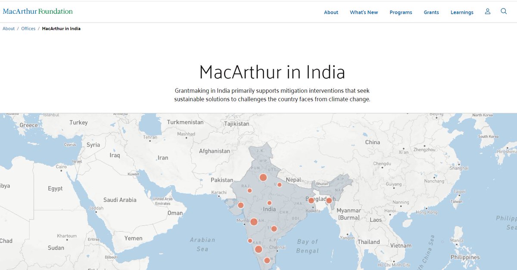Click the MacArthur Foundation logo
Image resolution: width=517 pixels, height=270 pixels.
(38, 11)
